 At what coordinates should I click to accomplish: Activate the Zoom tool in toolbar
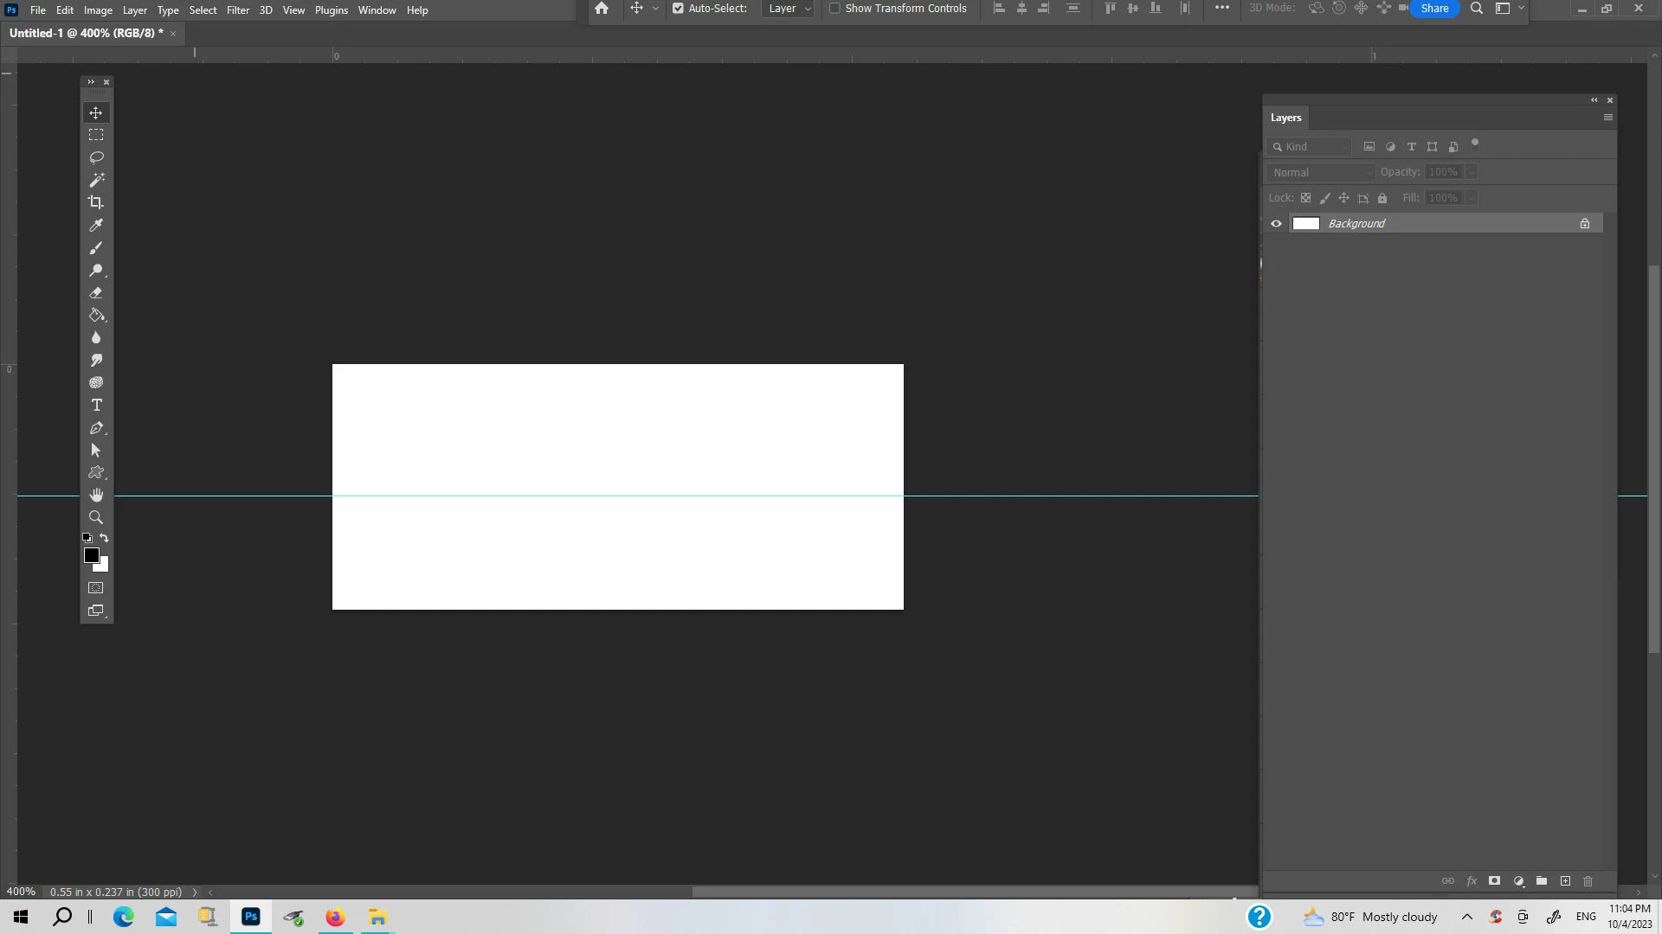click(x=96, y=517)
